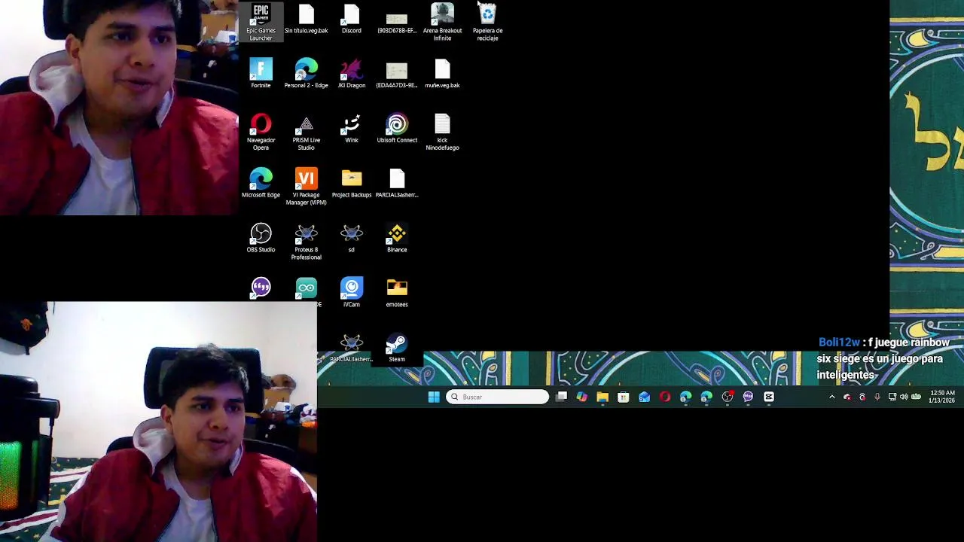The height and width of the screenshot is (542, 964).
Task: Click the microphone tray icon
Action: (x=877, y=397)
